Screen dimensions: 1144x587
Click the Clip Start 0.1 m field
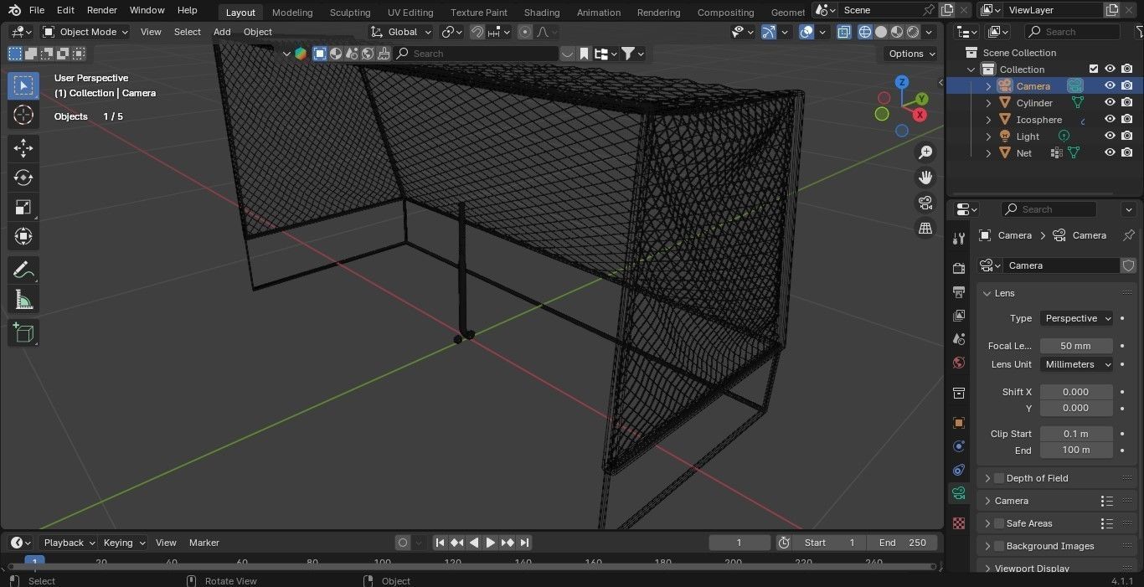click(1076, 434)
